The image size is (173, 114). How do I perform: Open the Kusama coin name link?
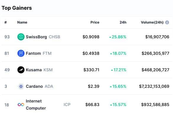tap(34, 70)
